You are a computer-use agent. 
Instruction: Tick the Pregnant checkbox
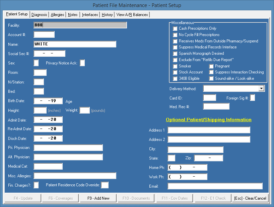[x=211, y=66]
